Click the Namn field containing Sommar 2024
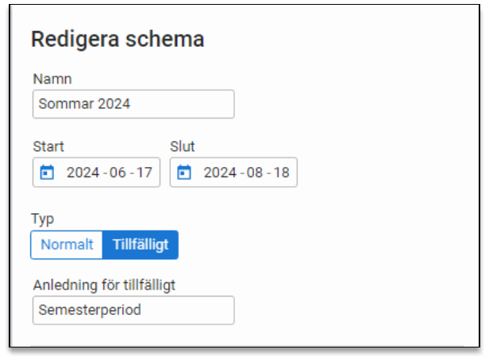 coord(133,104)
